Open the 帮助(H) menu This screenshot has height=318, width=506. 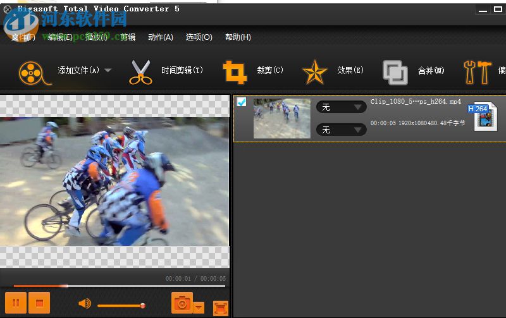click(x=238, y=37)
